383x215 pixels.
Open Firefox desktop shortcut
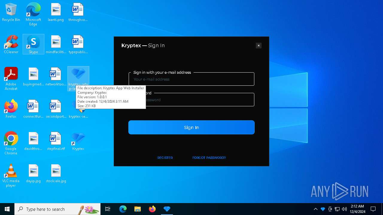tap(11, 109)
